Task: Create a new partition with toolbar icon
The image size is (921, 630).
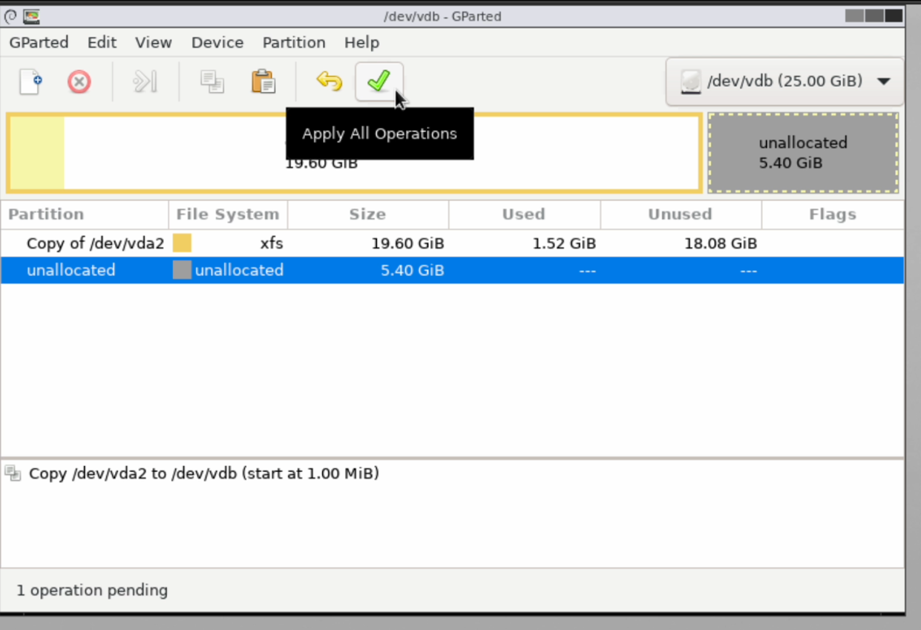Action: pos(31,81)
